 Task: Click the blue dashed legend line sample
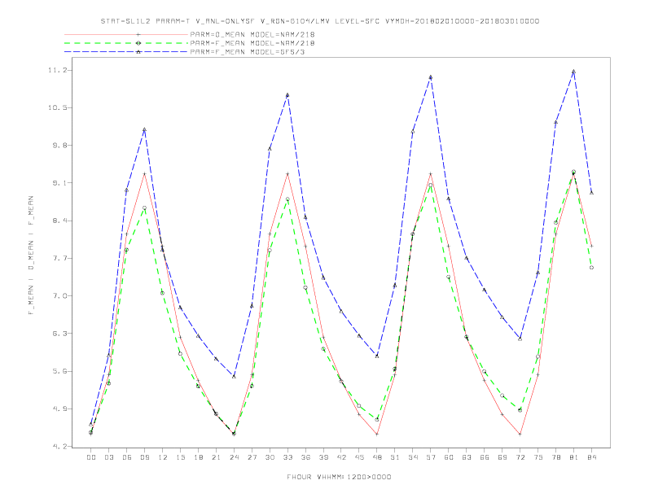[x=126, y=52]
